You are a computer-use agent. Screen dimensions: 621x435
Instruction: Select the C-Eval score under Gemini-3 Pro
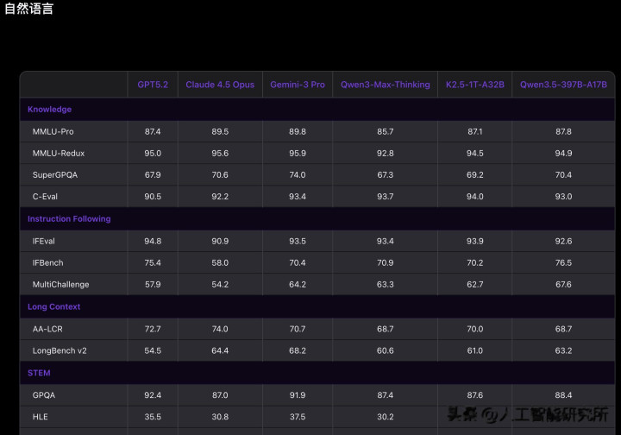click(298, 197)
